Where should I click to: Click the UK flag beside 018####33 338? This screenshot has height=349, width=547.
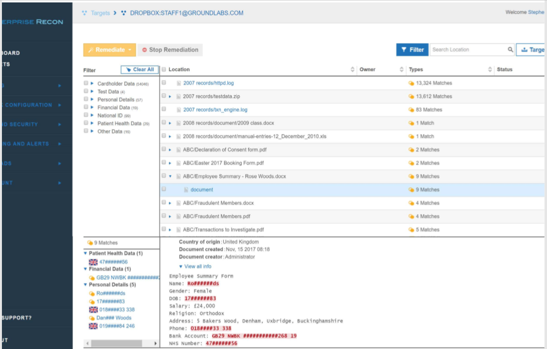coord(93,309)
